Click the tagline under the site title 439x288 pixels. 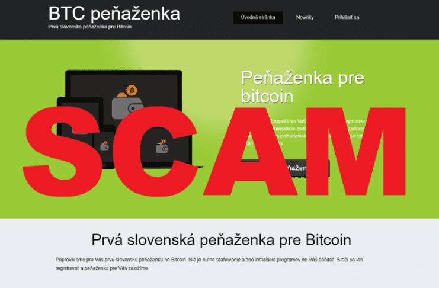pos(90,27)
